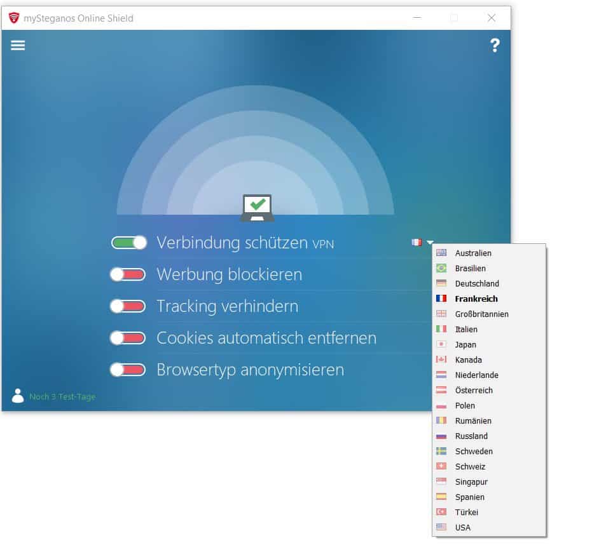Select Türkei from the list
Image resolution: width=599 pixels, height=552 pixels.
[489, 512]
